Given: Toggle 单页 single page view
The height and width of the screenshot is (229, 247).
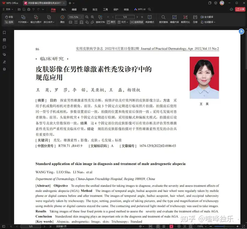Looking at the screenshot, I should (111, 22).
